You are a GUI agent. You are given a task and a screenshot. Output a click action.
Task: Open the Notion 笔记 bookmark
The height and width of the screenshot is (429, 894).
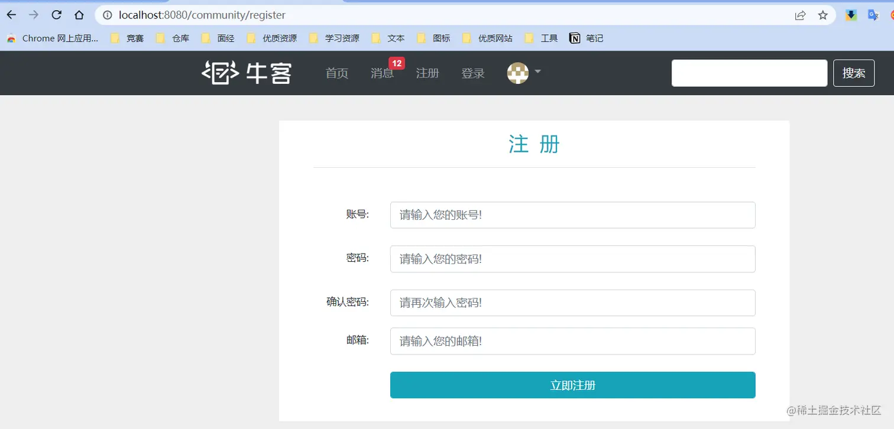tap(587, 38)
